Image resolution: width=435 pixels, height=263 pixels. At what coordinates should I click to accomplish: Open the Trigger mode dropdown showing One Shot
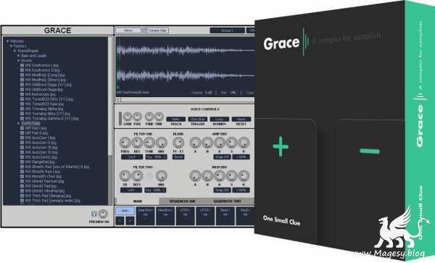tap(197, 119)
